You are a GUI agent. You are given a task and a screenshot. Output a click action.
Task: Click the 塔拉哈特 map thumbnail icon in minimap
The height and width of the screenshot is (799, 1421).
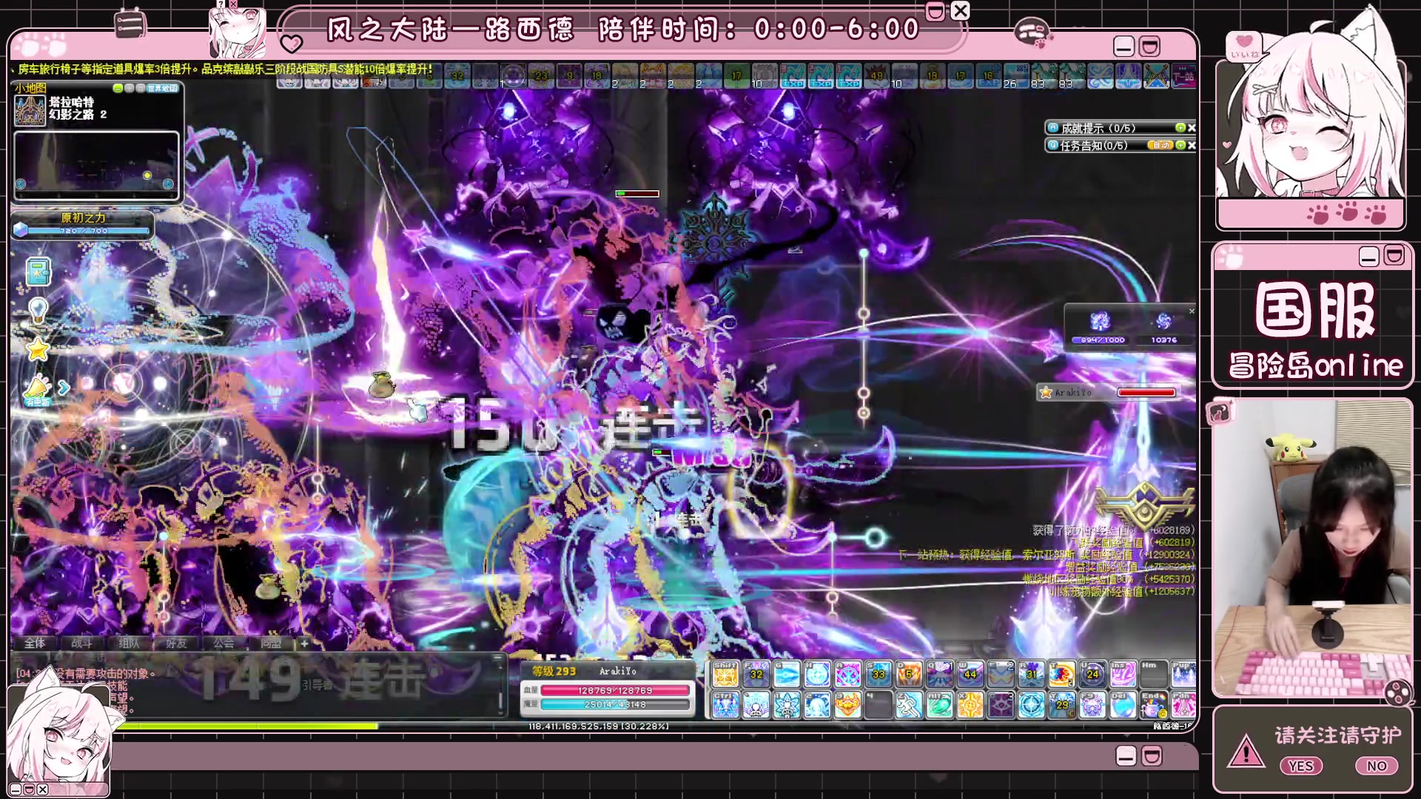pyautogui.click(x=30, y=111)
